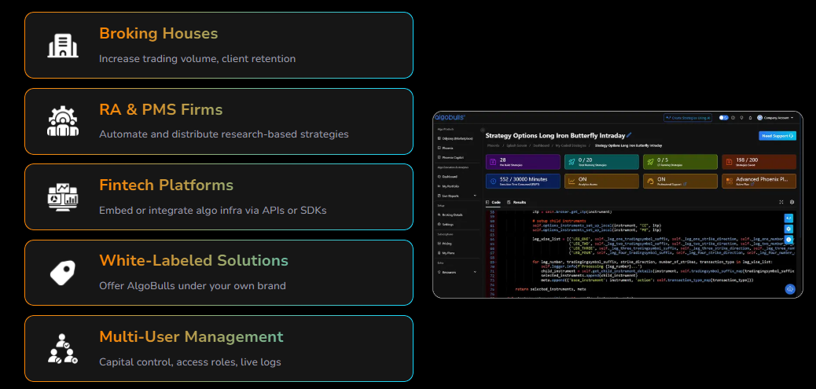Click the '552 / 30000 Minutes' card
Viewport: 816px width, 389px height.
tap(523, 181)
